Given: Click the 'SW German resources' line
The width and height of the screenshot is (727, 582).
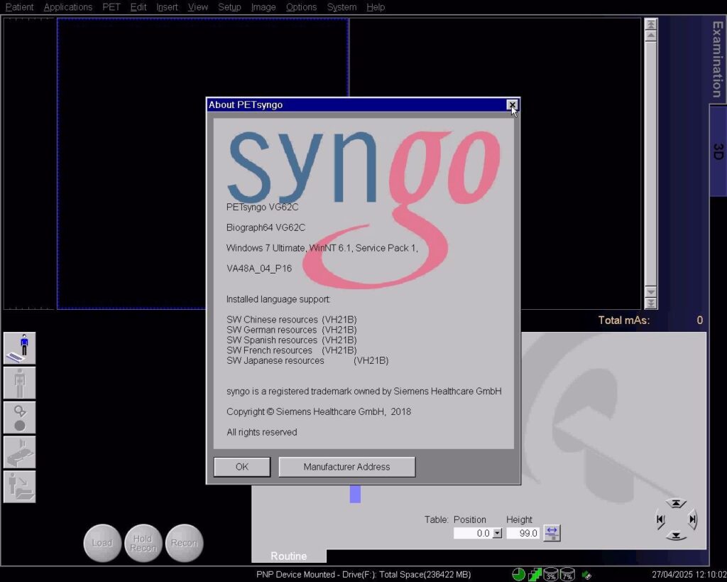Looking at the screenshot, I should click(x=292, y=330).
